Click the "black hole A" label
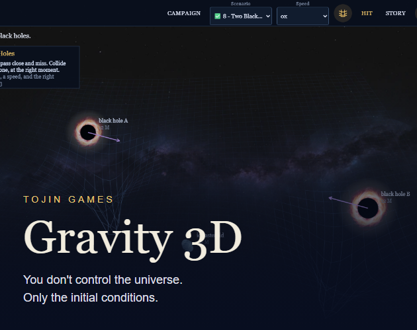 113,121
